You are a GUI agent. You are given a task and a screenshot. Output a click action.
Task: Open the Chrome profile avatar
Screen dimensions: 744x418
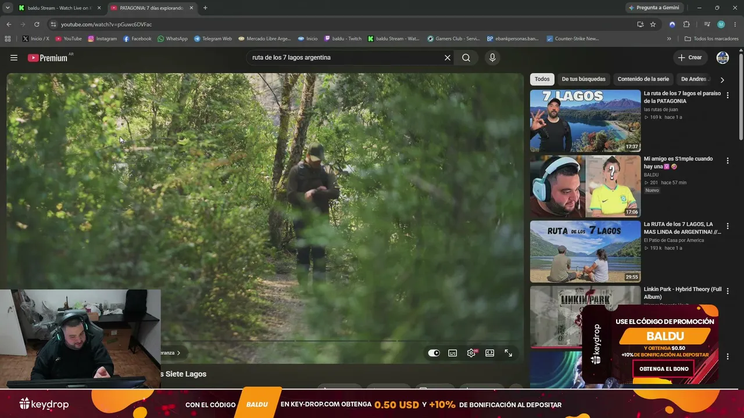point(721,24)
